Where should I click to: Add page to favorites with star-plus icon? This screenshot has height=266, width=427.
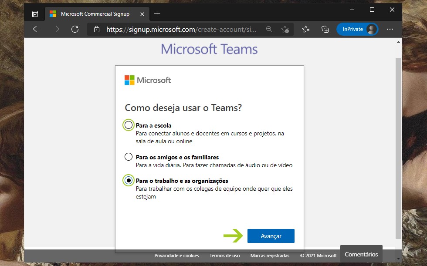tap(285, 29)
